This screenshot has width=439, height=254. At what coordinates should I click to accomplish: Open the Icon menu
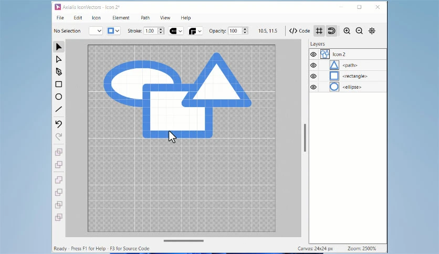[96, 18]
